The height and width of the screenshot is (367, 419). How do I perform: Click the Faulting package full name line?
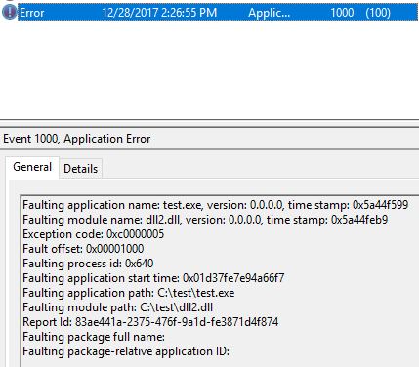(x=94, y=337)
